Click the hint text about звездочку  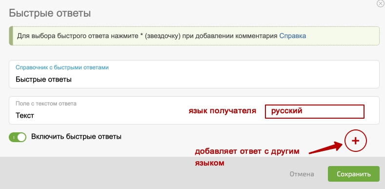tap(148, 36)
